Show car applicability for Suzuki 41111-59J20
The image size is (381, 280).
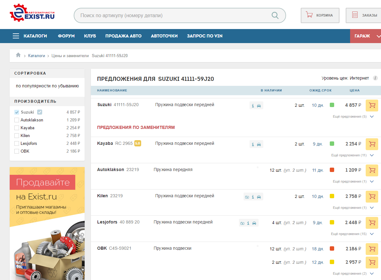pos(259,106)
